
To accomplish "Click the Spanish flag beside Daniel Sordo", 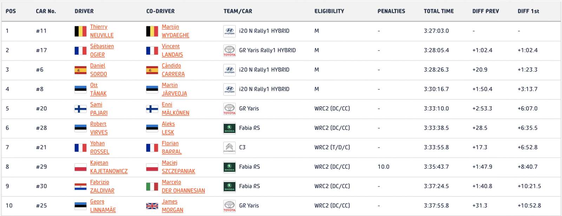I will click(80, 70).
